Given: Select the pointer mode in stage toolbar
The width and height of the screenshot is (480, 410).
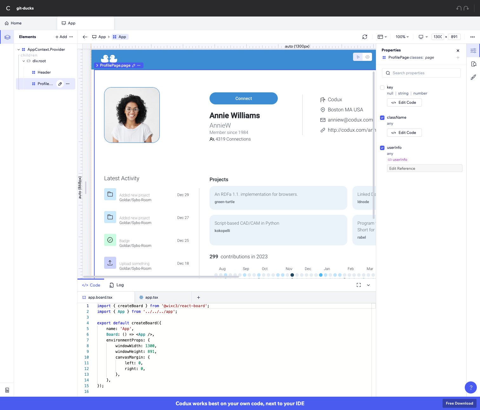Looking at the screenshot, I should pos(358,57).
